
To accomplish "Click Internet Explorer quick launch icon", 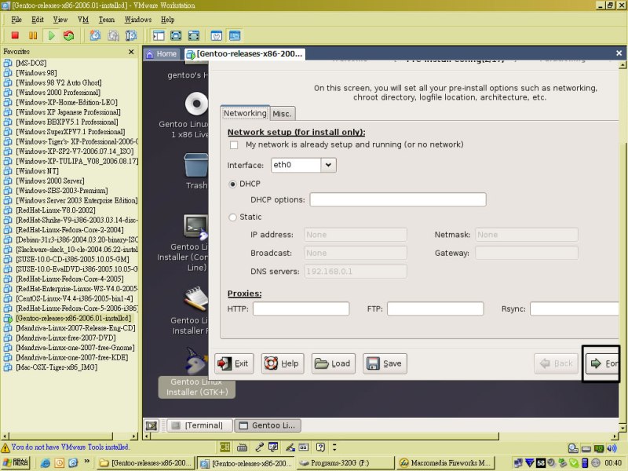I will [x=46, y=463].
